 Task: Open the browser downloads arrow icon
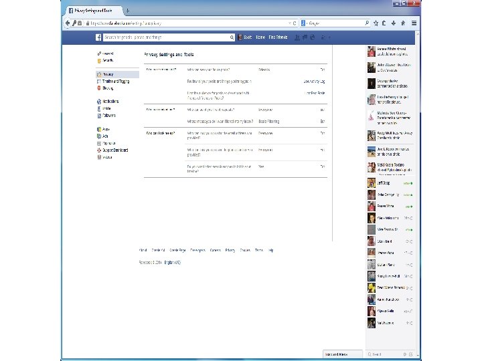[x=394, y=23]
